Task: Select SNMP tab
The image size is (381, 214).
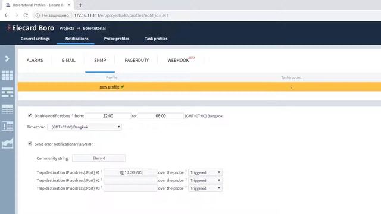Action: [x=100, y=60]
